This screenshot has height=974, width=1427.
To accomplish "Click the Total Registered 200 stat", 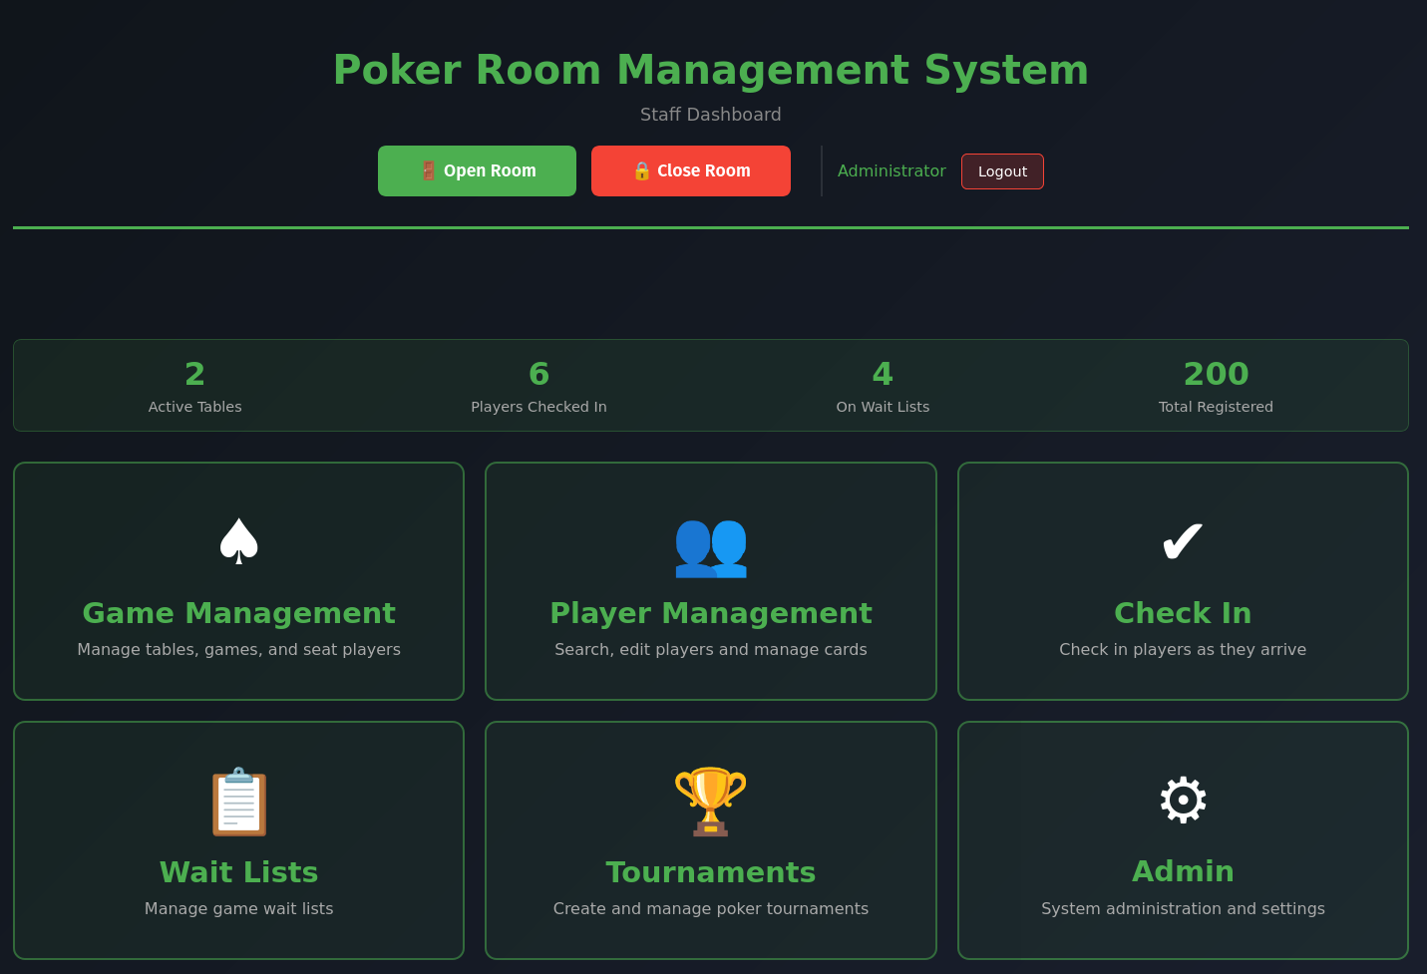I will pos(1216,386).
